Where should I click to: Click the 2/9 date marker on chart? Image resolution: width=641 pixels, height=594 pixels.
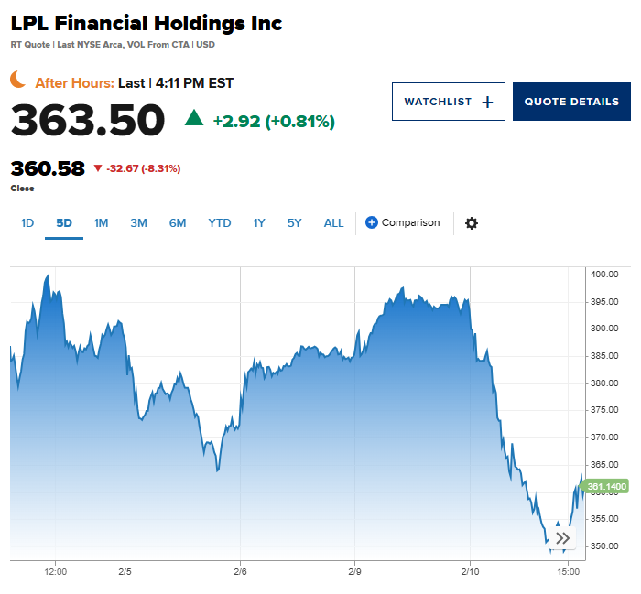(x=354, y=572)
